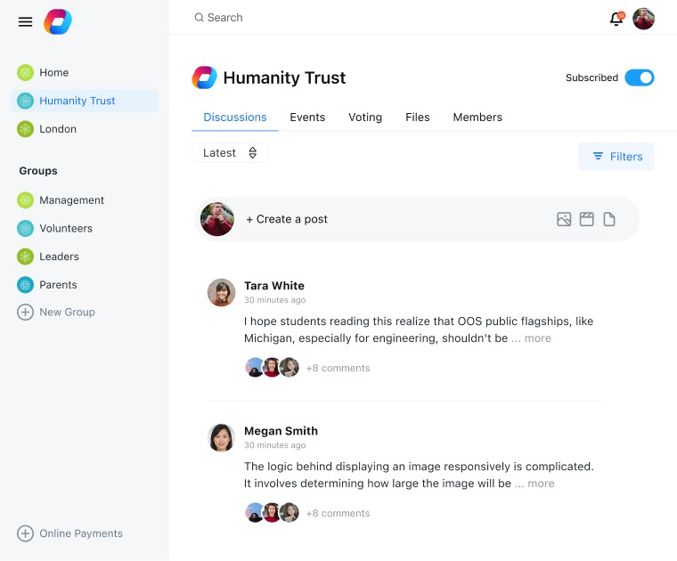Click the Filters funnel icon
677x561 pixels.
pyautogui.click(x=598, y=156)
